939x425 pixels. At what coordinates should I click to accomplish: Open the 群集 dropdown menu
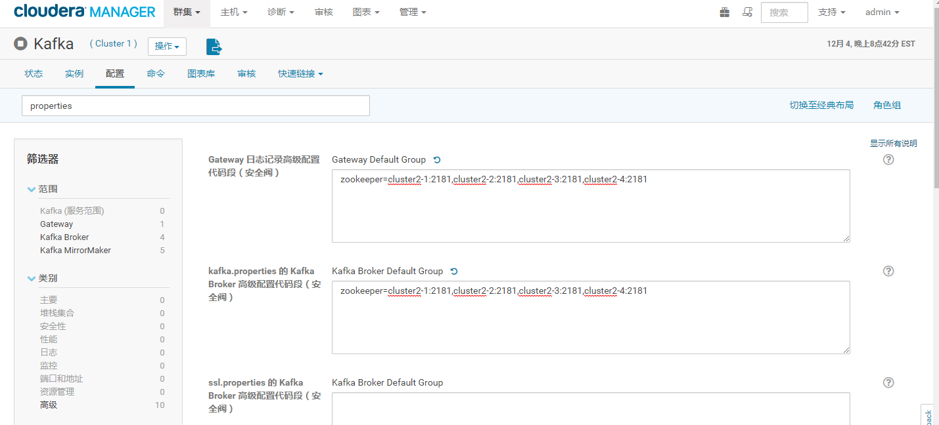coord(187,12)
